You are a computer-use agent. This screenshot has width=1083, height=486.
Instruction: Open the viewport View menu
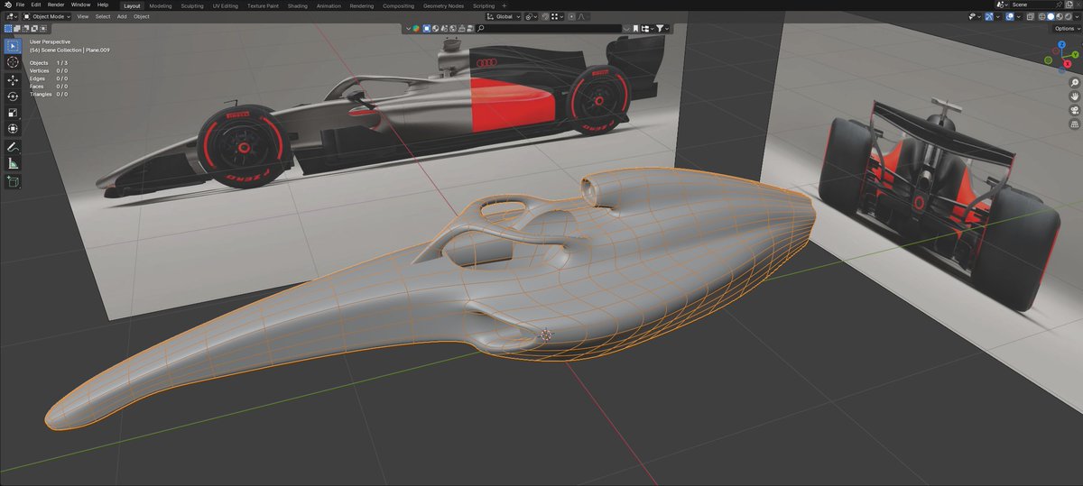coord(82,16)
